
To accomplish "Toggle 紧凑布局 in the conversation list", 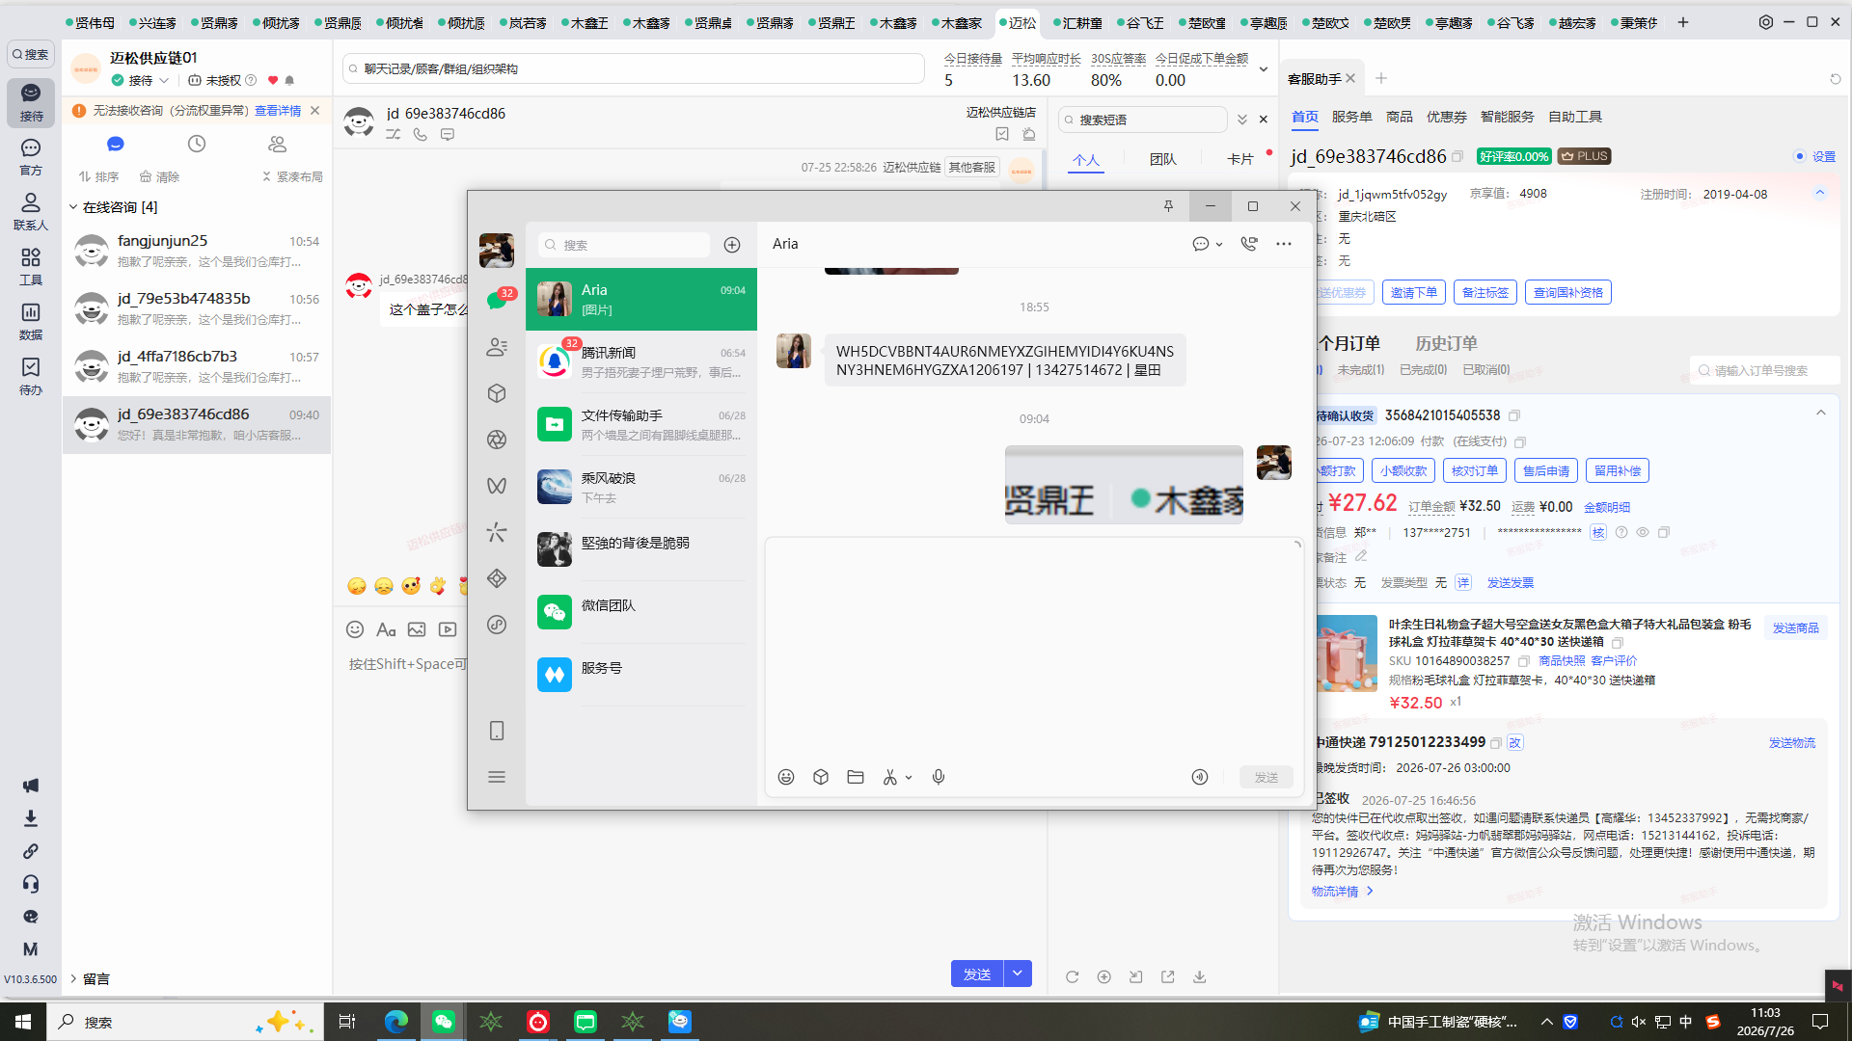I will tap(292, 176).
